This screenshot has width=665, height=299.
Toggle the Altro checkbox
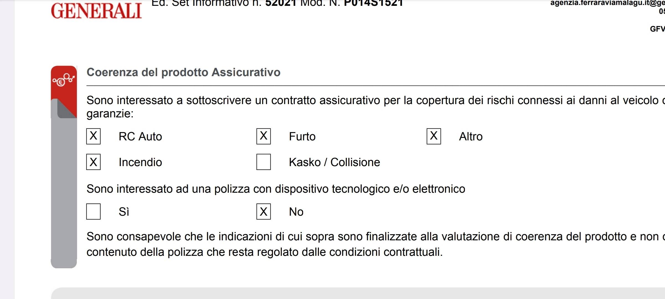[434, 136]
